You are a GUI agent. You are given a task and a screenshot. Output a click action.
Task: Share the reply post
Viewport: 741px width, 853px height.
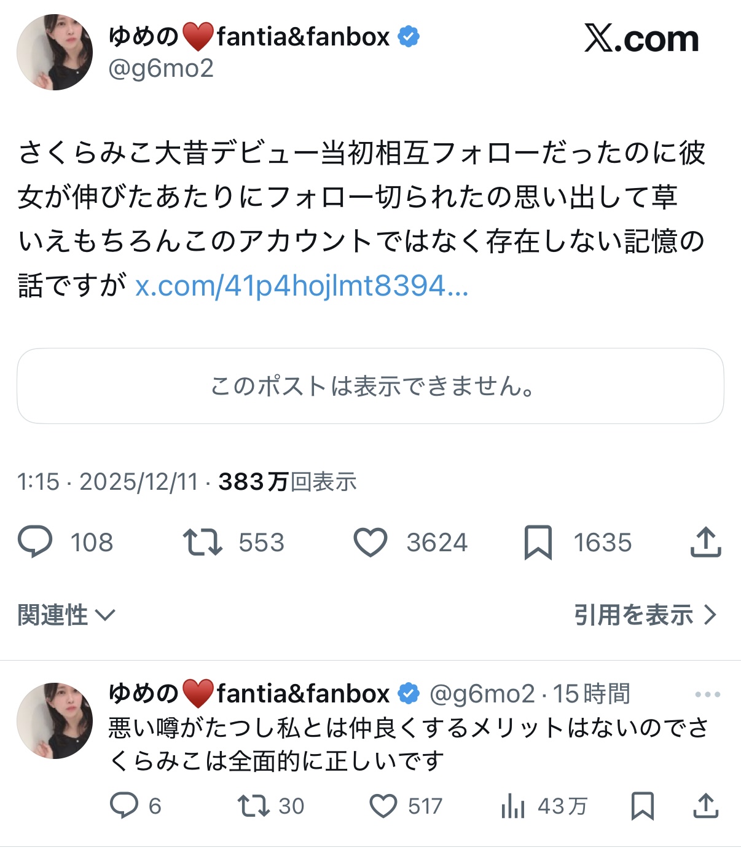pos(706,806)
